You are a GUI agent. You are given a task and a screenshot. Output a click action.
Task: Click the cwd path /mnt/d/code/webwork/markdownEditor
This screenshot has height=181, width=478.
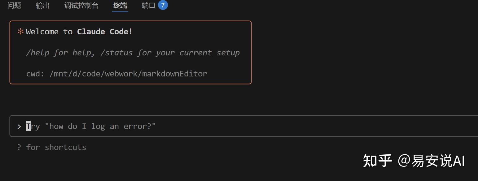click(x=128, y=74)
